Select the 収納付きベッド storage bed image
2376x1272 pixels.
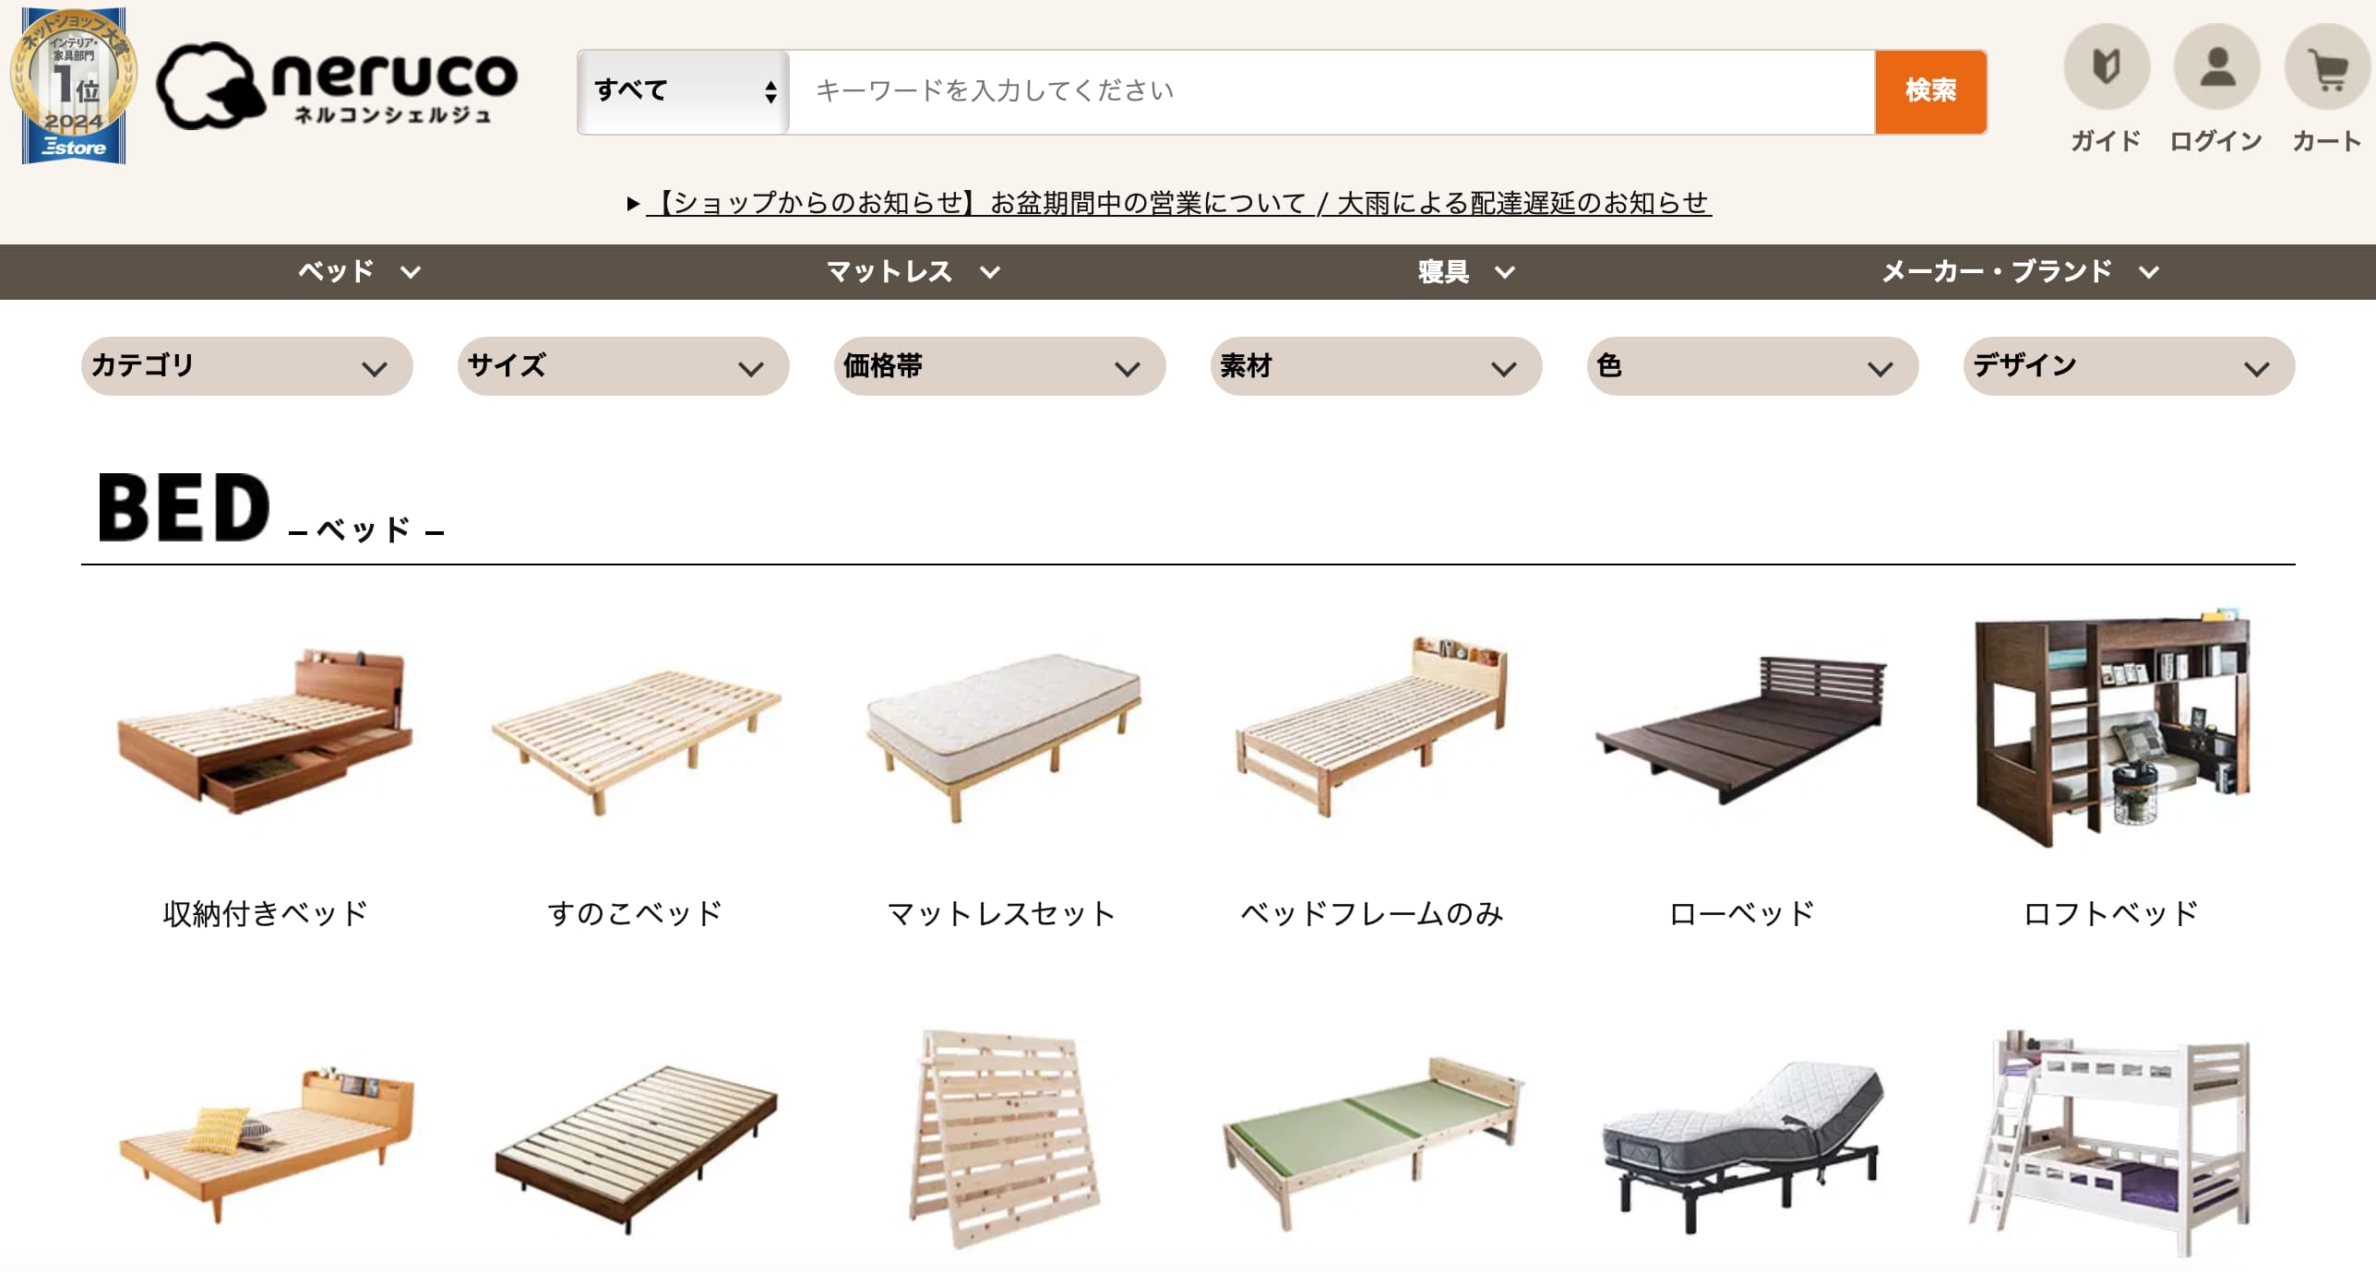(266, 730)
